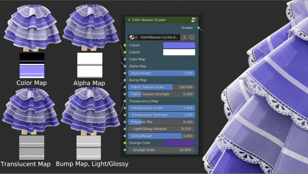Collapse the Cloth Weaver Shader node

click(129, 20)
